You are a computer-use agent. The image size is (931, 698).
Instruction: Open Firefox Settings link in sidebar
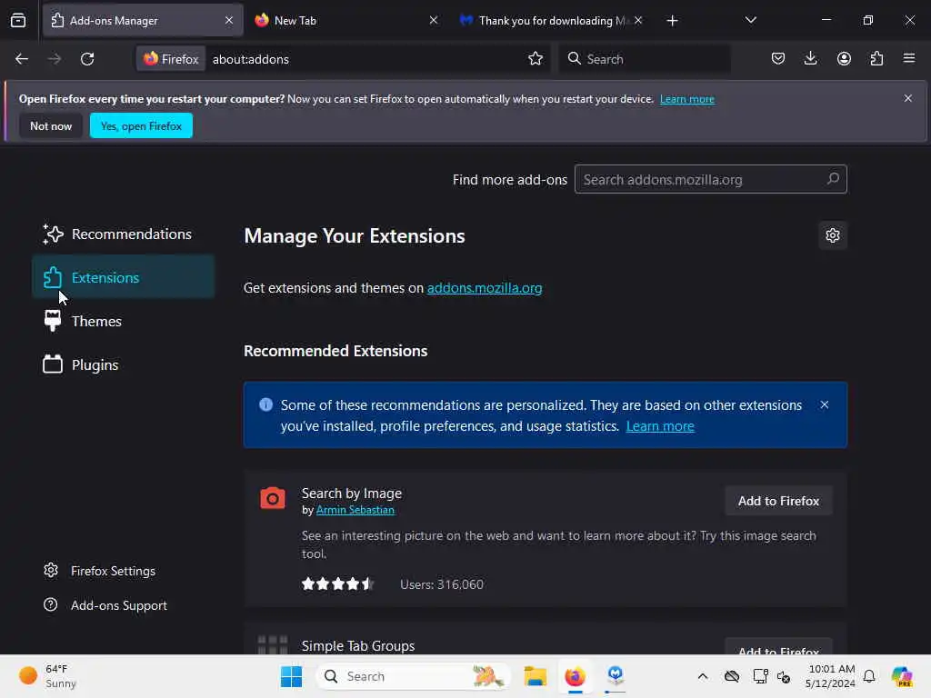pyautogui.click(x=99, y=571)
